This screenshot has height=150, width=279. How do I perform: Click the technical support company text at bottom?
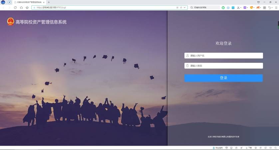[223, 137]
